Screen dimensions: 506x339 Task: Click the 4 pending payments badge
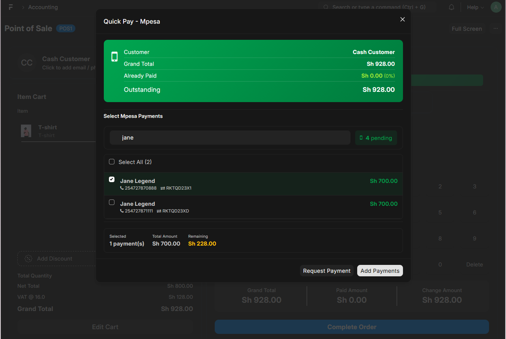point(376,138)
